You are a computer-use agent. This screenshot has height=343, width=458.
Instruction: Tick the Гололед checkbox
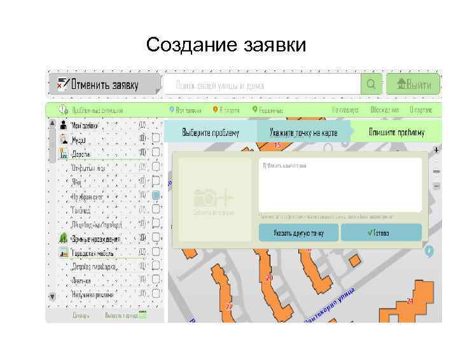pyautogui.click(x=156, y=209)
